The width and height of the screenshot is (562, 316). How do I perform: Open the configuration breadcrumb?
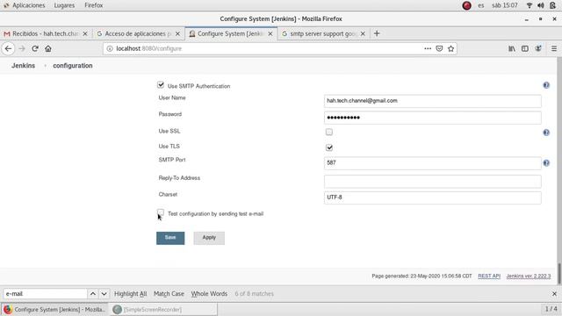73,66
